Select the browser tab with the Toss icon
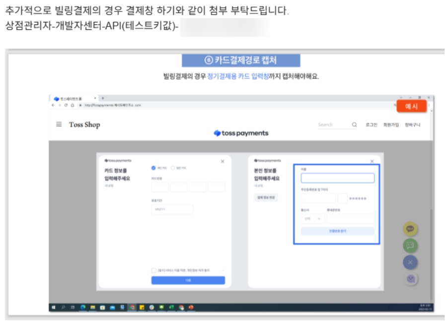The image size is (448, 321). (75, 99)
